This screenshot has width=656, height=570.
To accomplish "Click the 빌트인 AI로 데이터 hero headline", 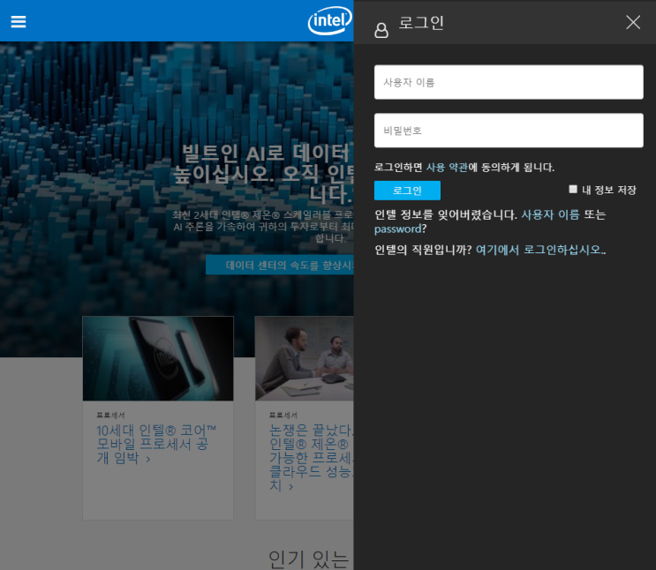I will pyautogui.click(x=264, y=174).
